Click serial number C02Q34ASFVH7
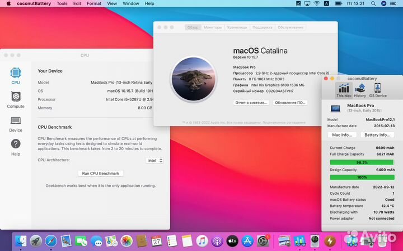 (x=280, y=91)
